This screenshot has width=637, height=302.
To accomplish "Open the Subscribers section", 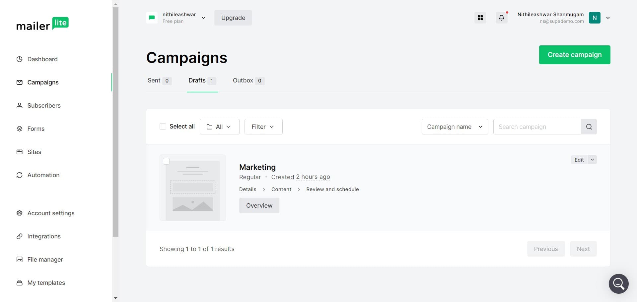I will [44, 105].
